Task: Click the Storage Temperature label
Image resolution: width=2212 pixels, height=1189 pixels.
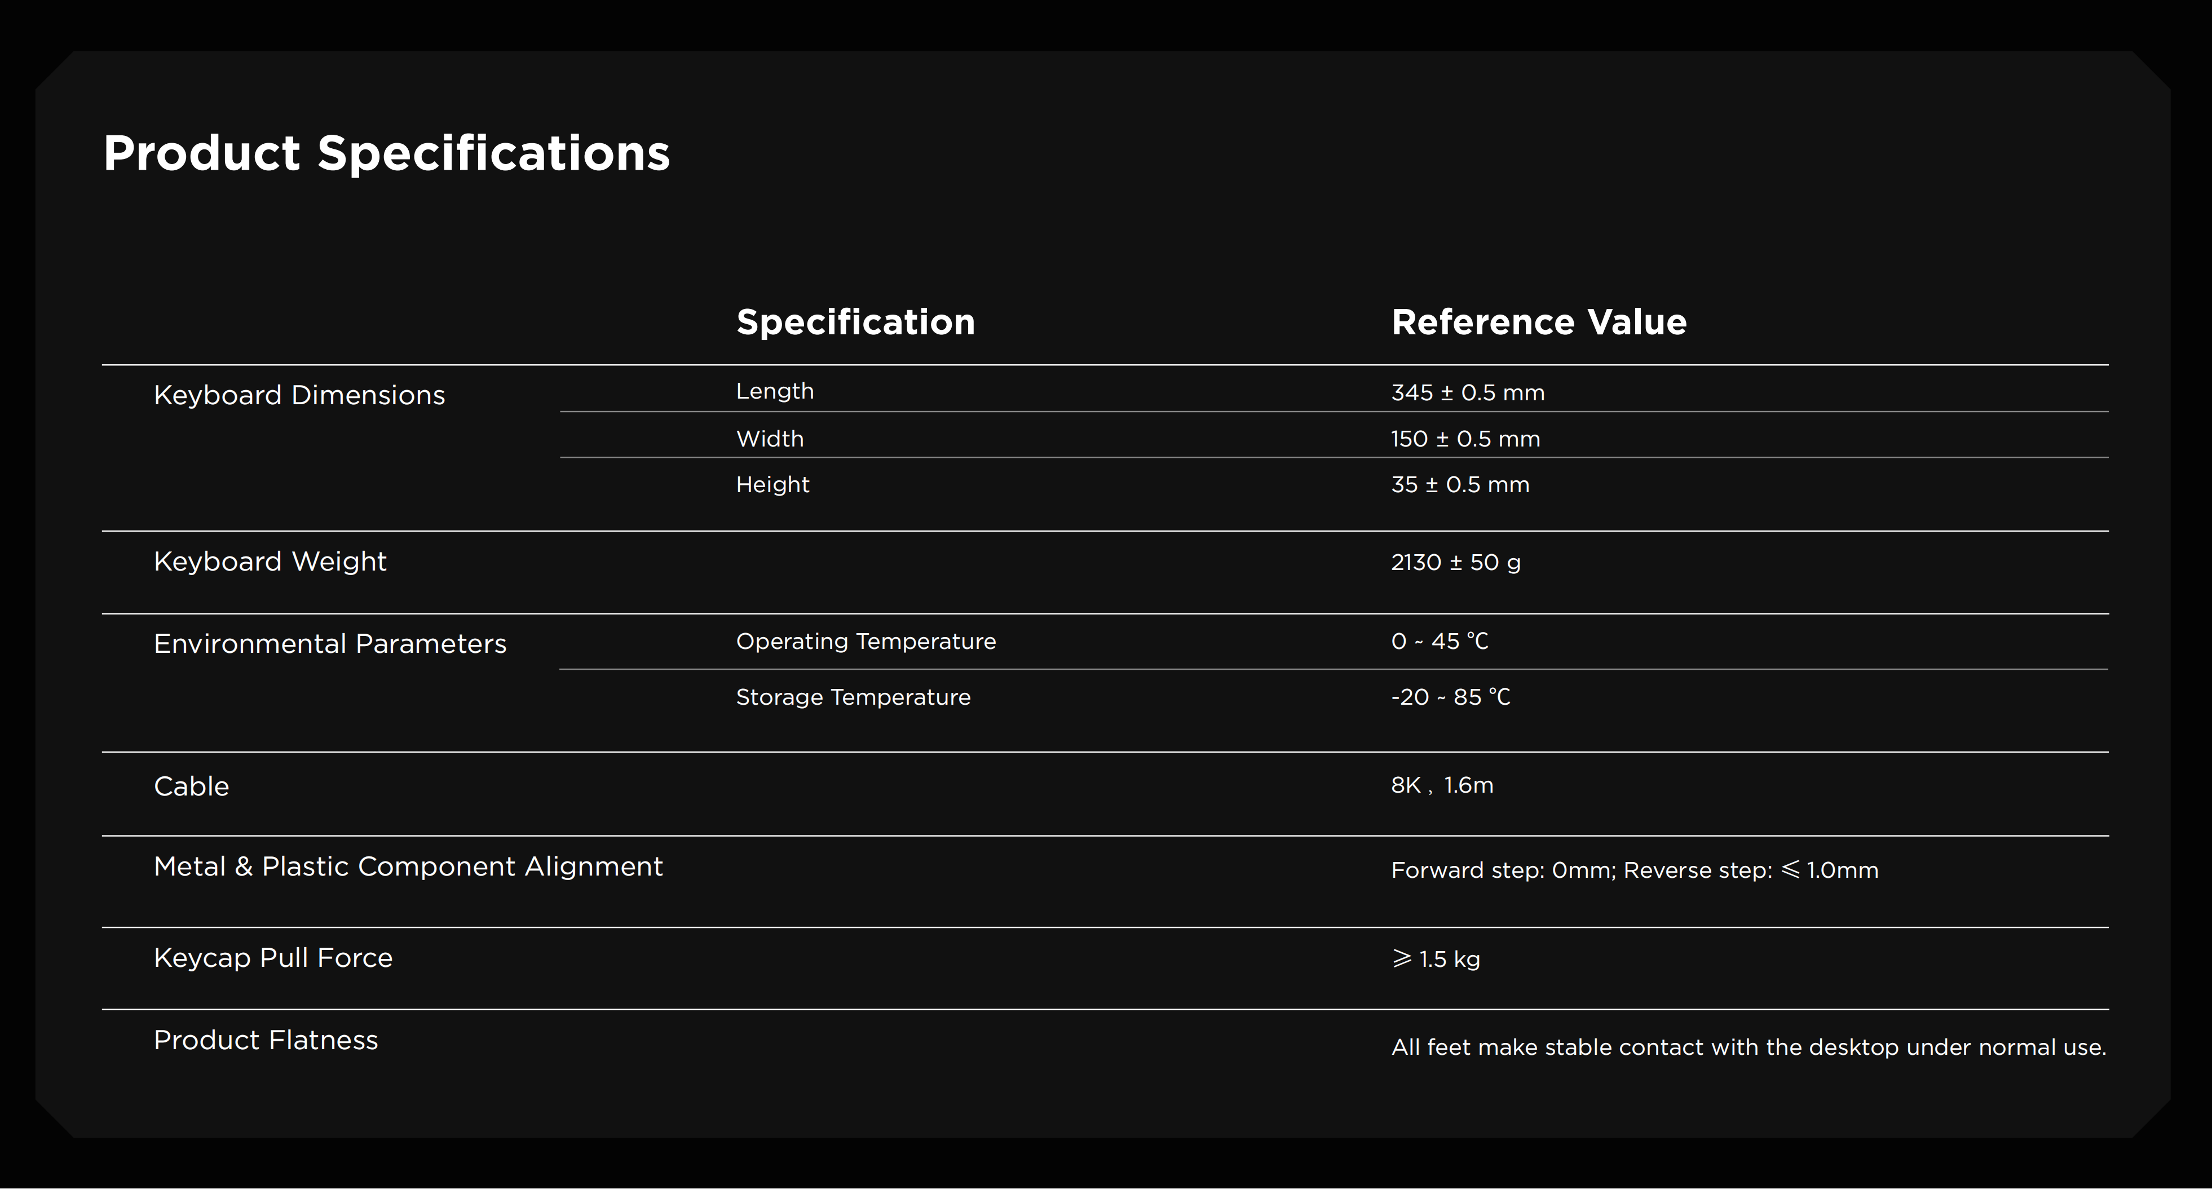Action: click(853, 697)
